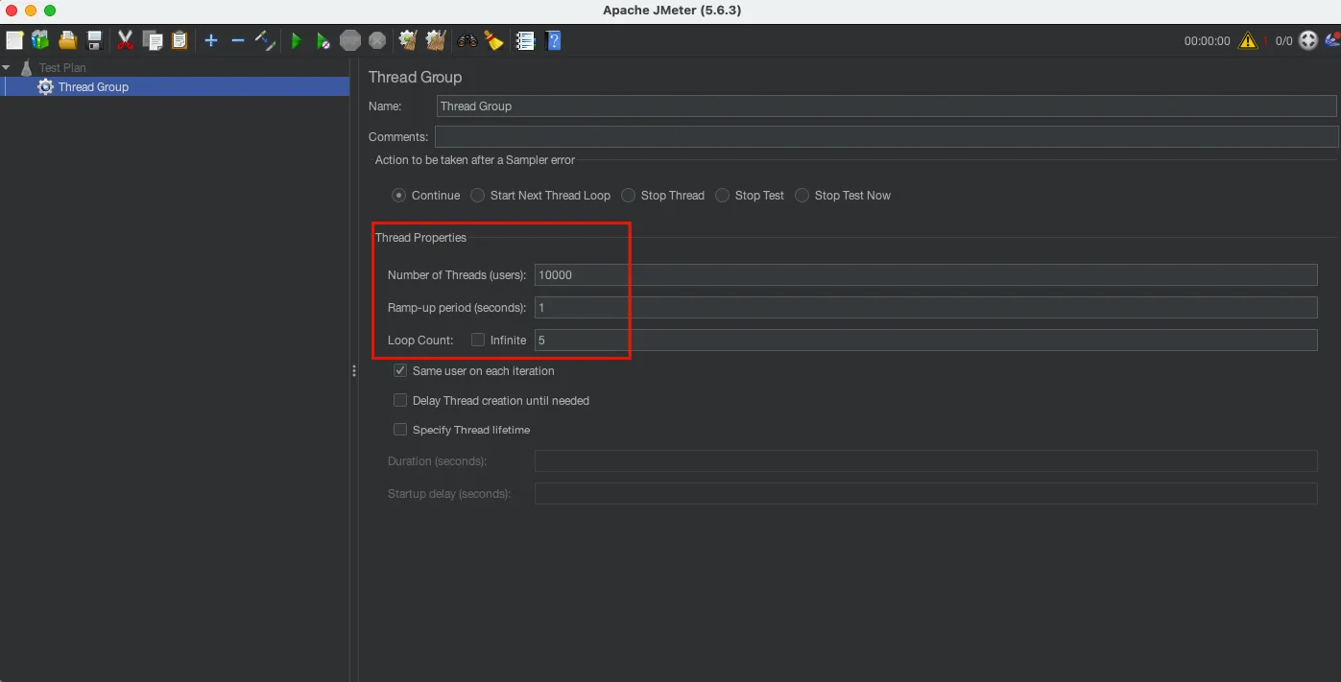Click the Duration (seconds) field
Viewport: 1341px width, 682px height.
click(925, 460)
